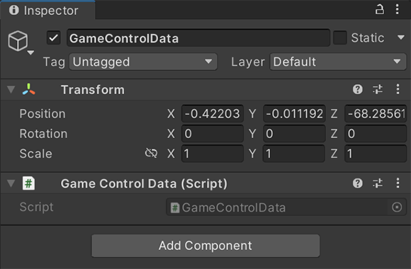Click the GameObject cube icon selector

point(21,42)
